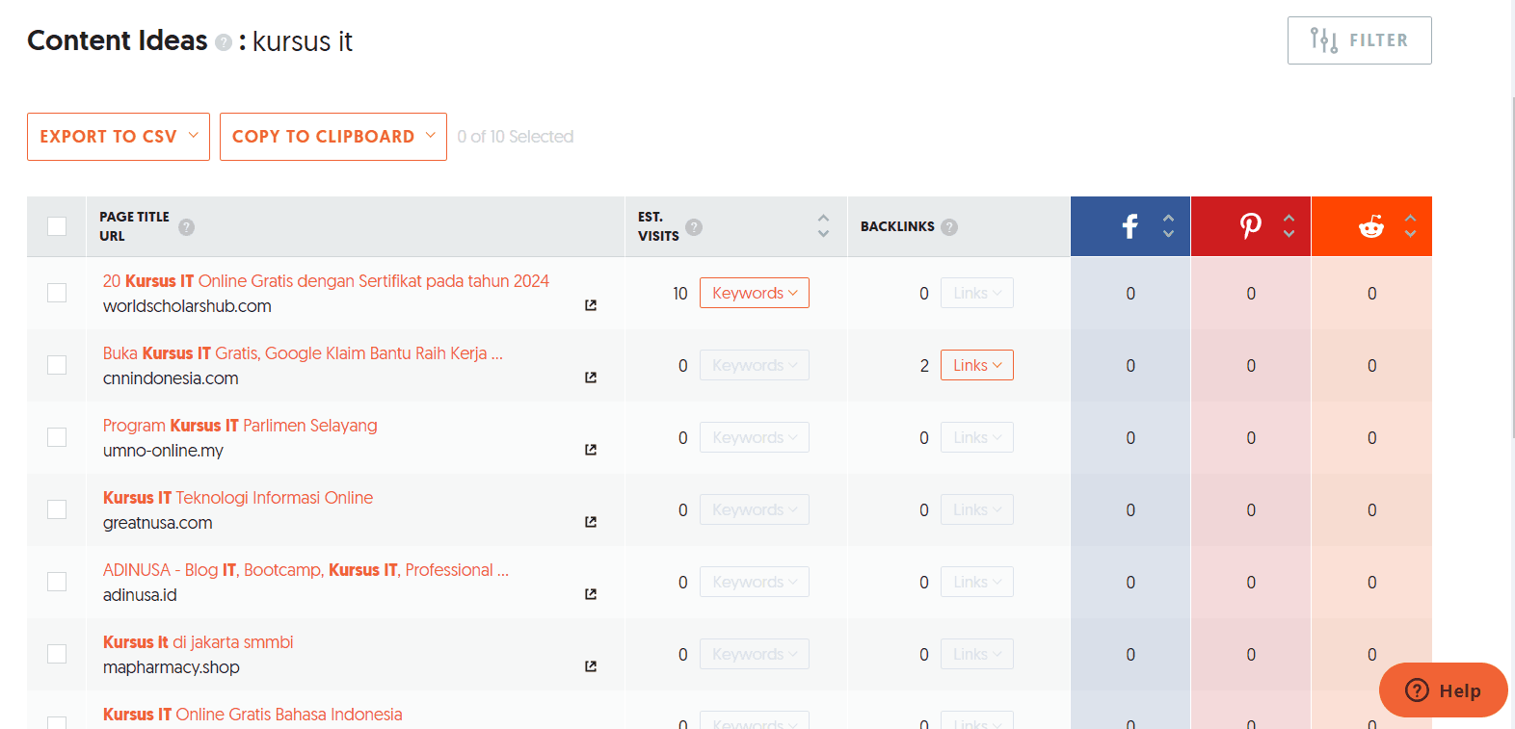Click the Est. Visits info question icon
This screenshot has height=729, width=1515.
694,227
